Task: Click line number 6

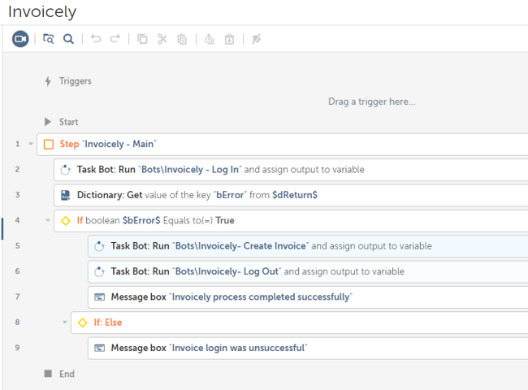Action: pos(18,271)
